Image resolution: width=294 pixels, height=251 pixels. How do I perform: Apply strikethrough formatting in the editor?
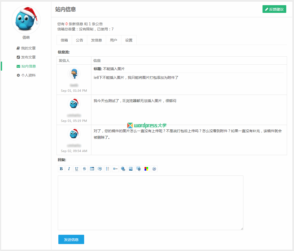click(84, 169)
